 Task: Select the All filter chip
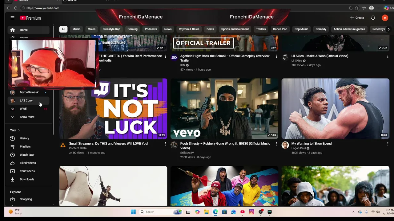(63, 29)
